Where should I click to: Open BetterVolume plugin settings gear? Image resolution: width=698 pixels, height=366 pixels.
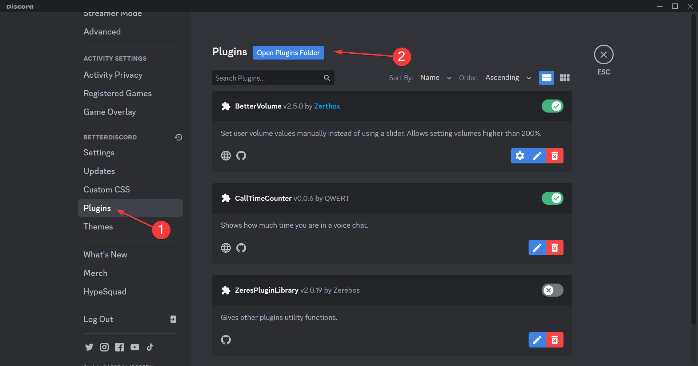pyautogui.click(x=520, y=156)
